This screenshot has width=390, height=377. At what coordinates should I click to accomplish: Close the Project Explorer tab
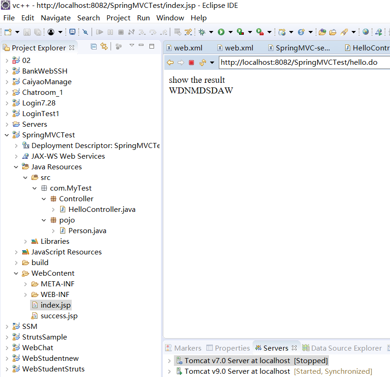72,48
